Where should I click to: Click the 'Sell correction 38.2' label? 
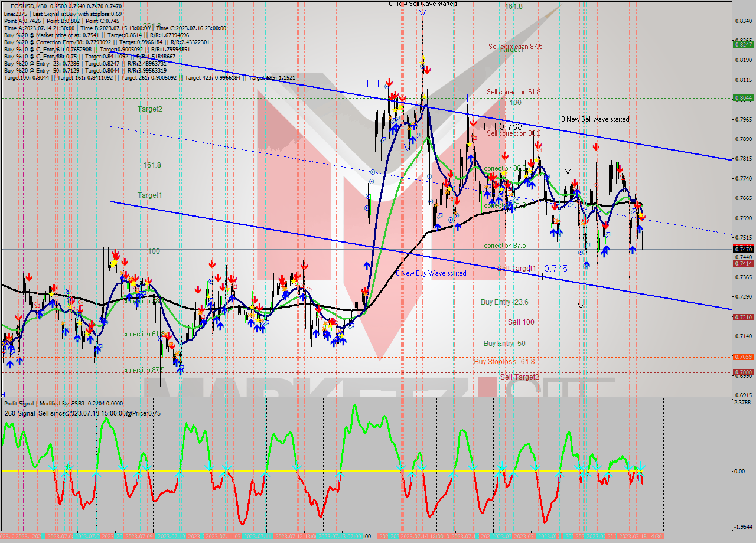[x=514, y=134]
